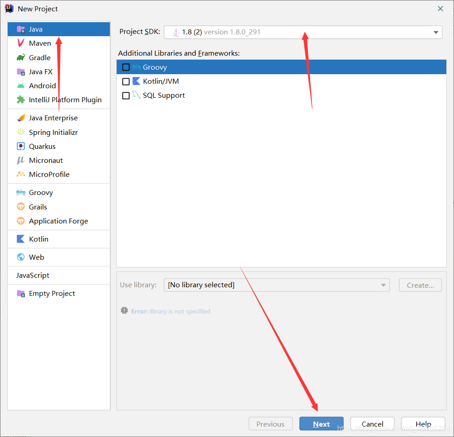Screen dimensions: 454x437
Task: Click the IntelliJ IDEA logo in title bar
Action: [x=9, y=9]
